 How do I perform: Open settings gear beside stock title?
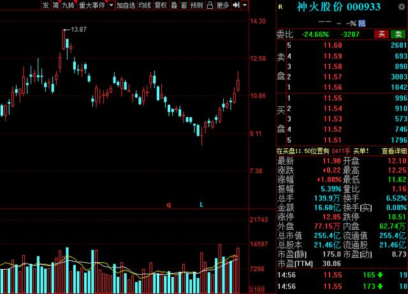tap(402, 6)
